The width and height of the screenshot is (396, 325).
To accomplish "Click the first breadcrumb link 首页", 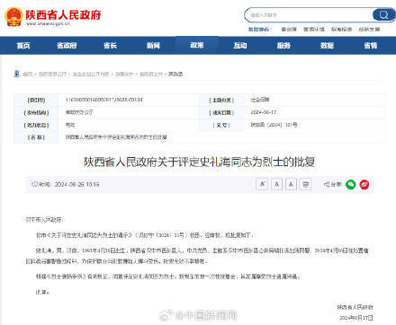I will tap(28, 74).
